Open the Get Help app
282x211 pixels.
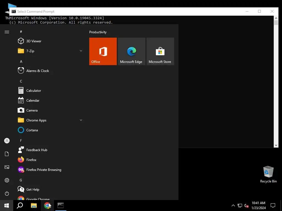pyautogui.click(x=50, y=190)
